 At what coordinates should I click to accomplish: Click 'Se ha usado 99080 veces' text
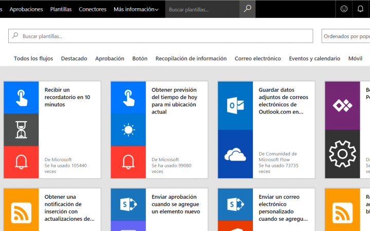171,168
